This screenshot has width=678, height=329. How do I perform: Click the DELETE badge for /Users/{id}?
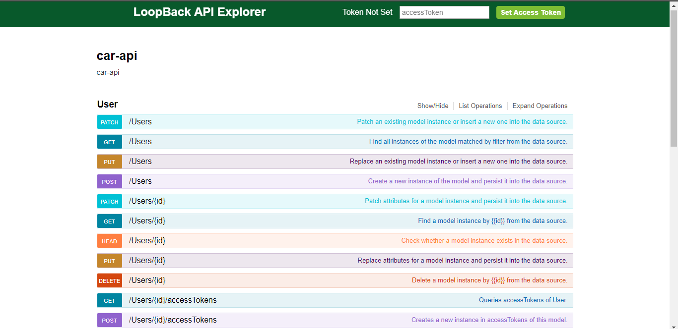110,280
